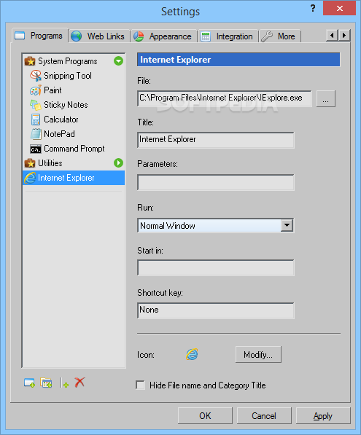Click the Title input field

[215, 140]
